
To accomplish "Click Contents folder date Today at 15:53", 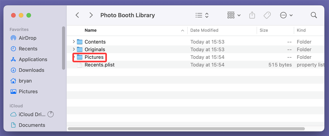I will (x=207, y=42).
